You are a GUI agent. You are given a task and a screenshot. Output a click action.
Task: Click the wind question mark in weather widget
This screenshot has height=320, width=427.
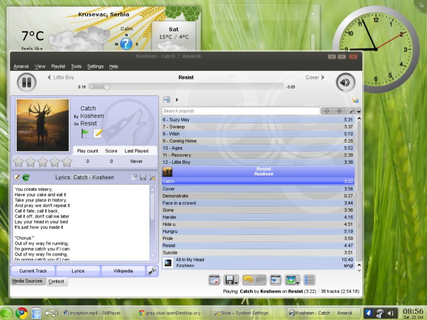click(x=126, y=44)
